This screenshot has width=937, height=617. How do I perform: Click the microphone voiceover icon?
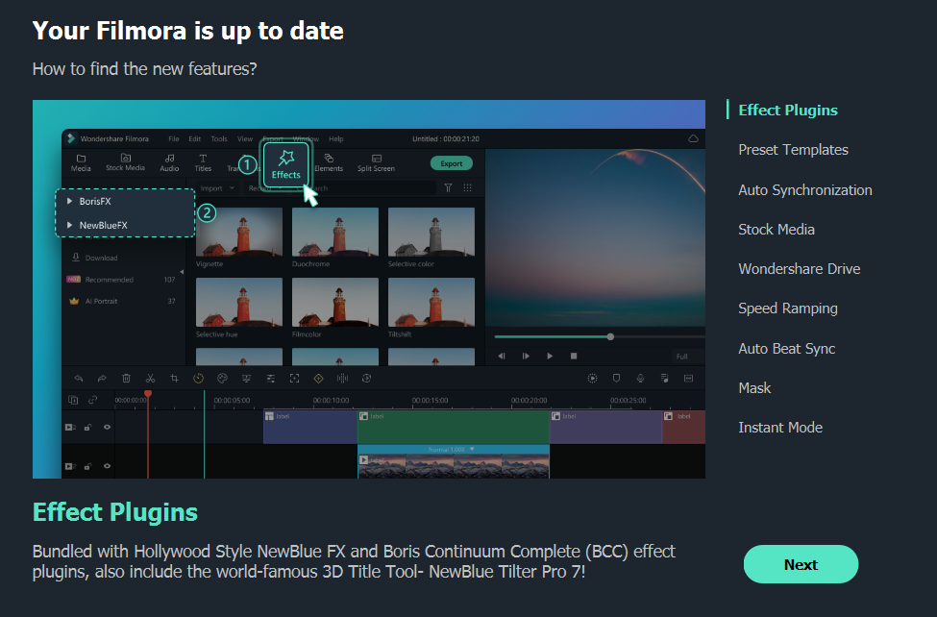click(x=640, y=378)
